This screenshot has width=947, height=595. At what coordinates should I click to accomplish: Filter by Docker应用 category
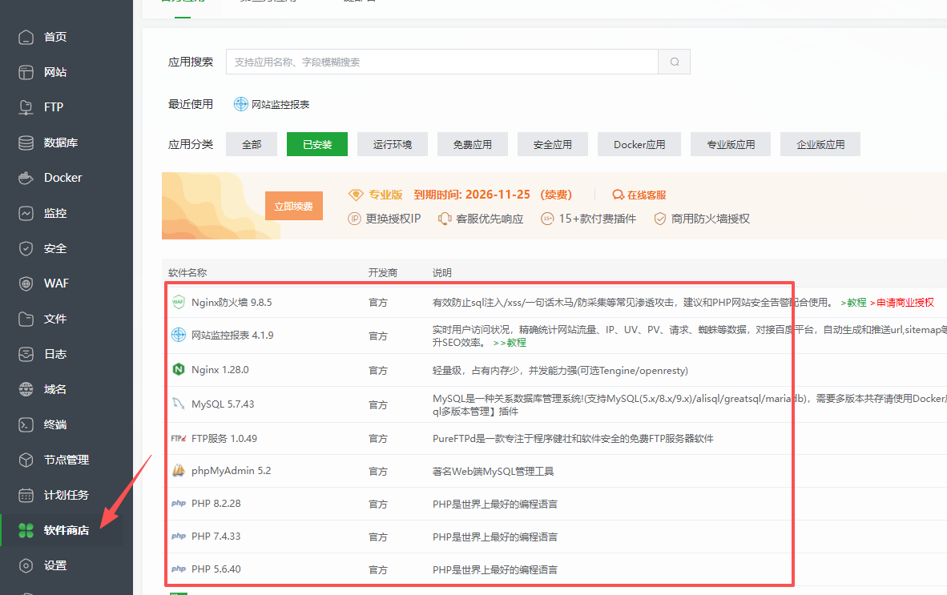tap(639, 144)
